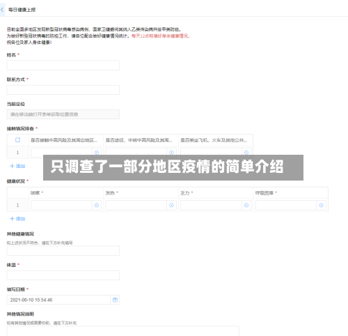Click the greeting line 祝各位及家人身体健康!
The image size is (348, 336).
pyautogui.click(x=29, y=43)
